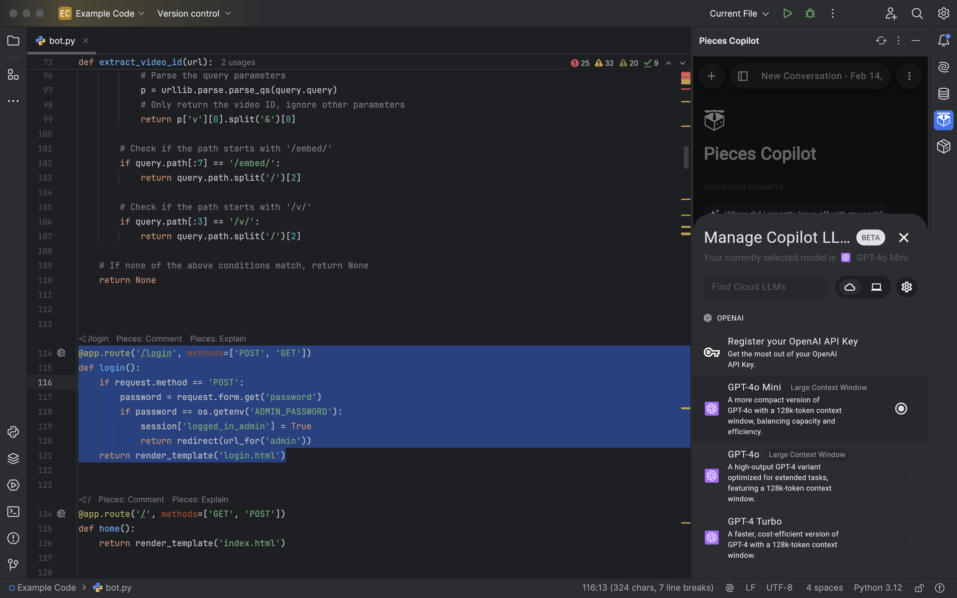The height and width of the screenshot is (598, 957).
Task: Close the bot.py tab
Action: pyautogui.click(x=86, y=41)
